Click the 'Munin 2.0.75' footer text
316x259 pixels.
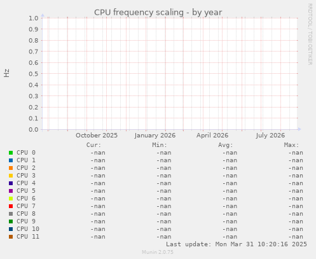point(158,252)
